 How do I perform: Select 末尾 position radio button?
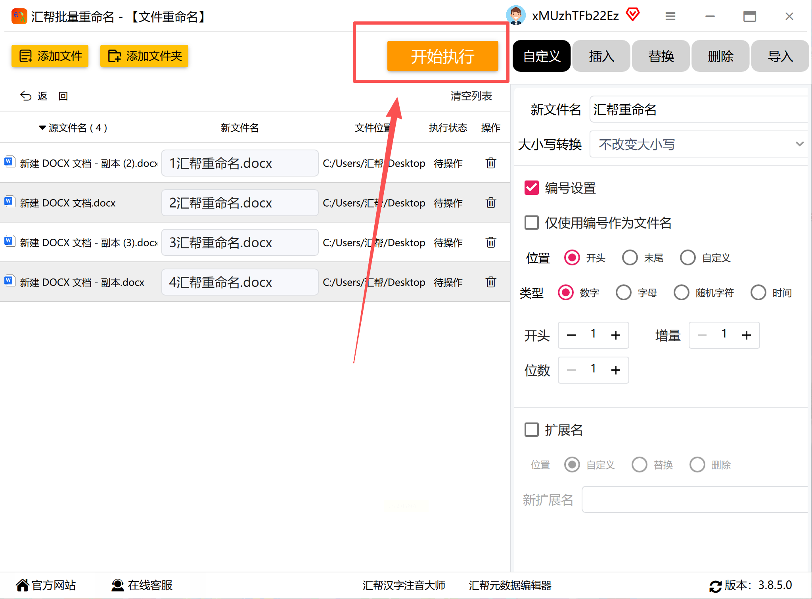630,258
